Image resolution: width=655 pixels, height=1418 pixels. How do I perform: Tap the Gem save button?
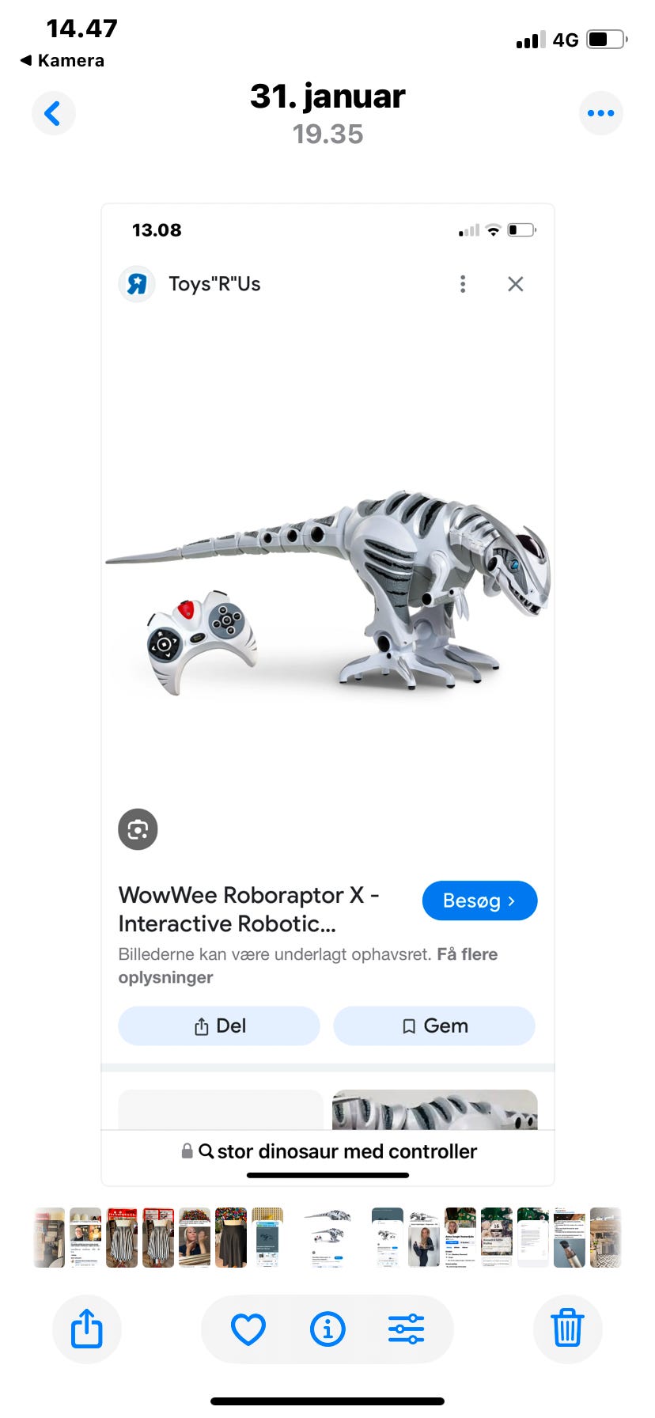tap(434, 1026)
